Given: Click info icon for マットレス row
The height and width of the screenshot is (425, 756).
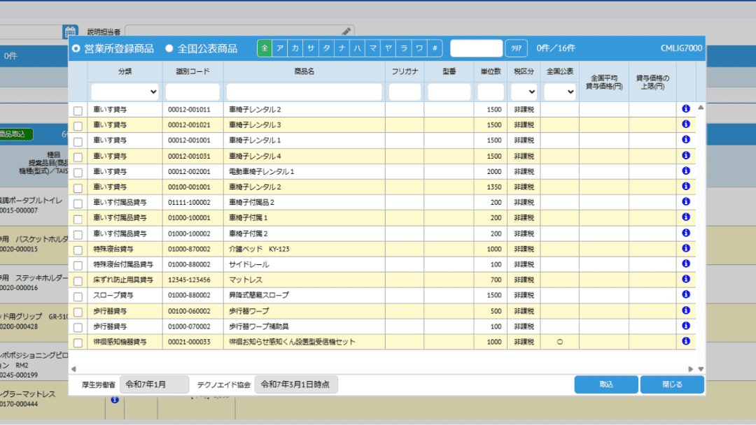Looking at the screenshot, I should (x=685, y=279).
